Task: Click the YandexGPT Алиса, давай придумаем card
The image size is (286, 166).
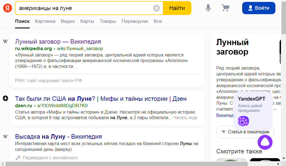Action: click(x=253, y=111)
